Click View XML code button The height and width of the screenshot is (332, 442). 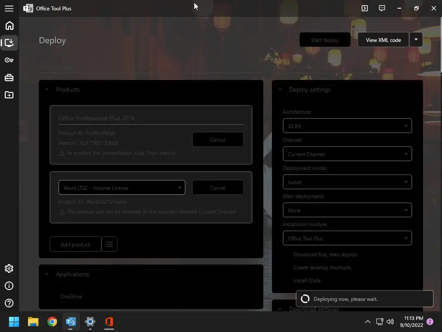(x=383, y=40)
